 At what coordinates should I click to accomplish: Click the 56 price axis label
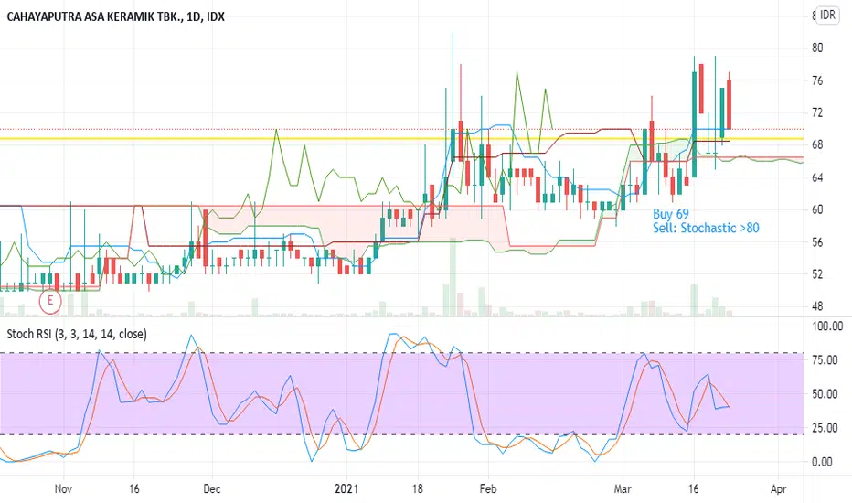817,242
